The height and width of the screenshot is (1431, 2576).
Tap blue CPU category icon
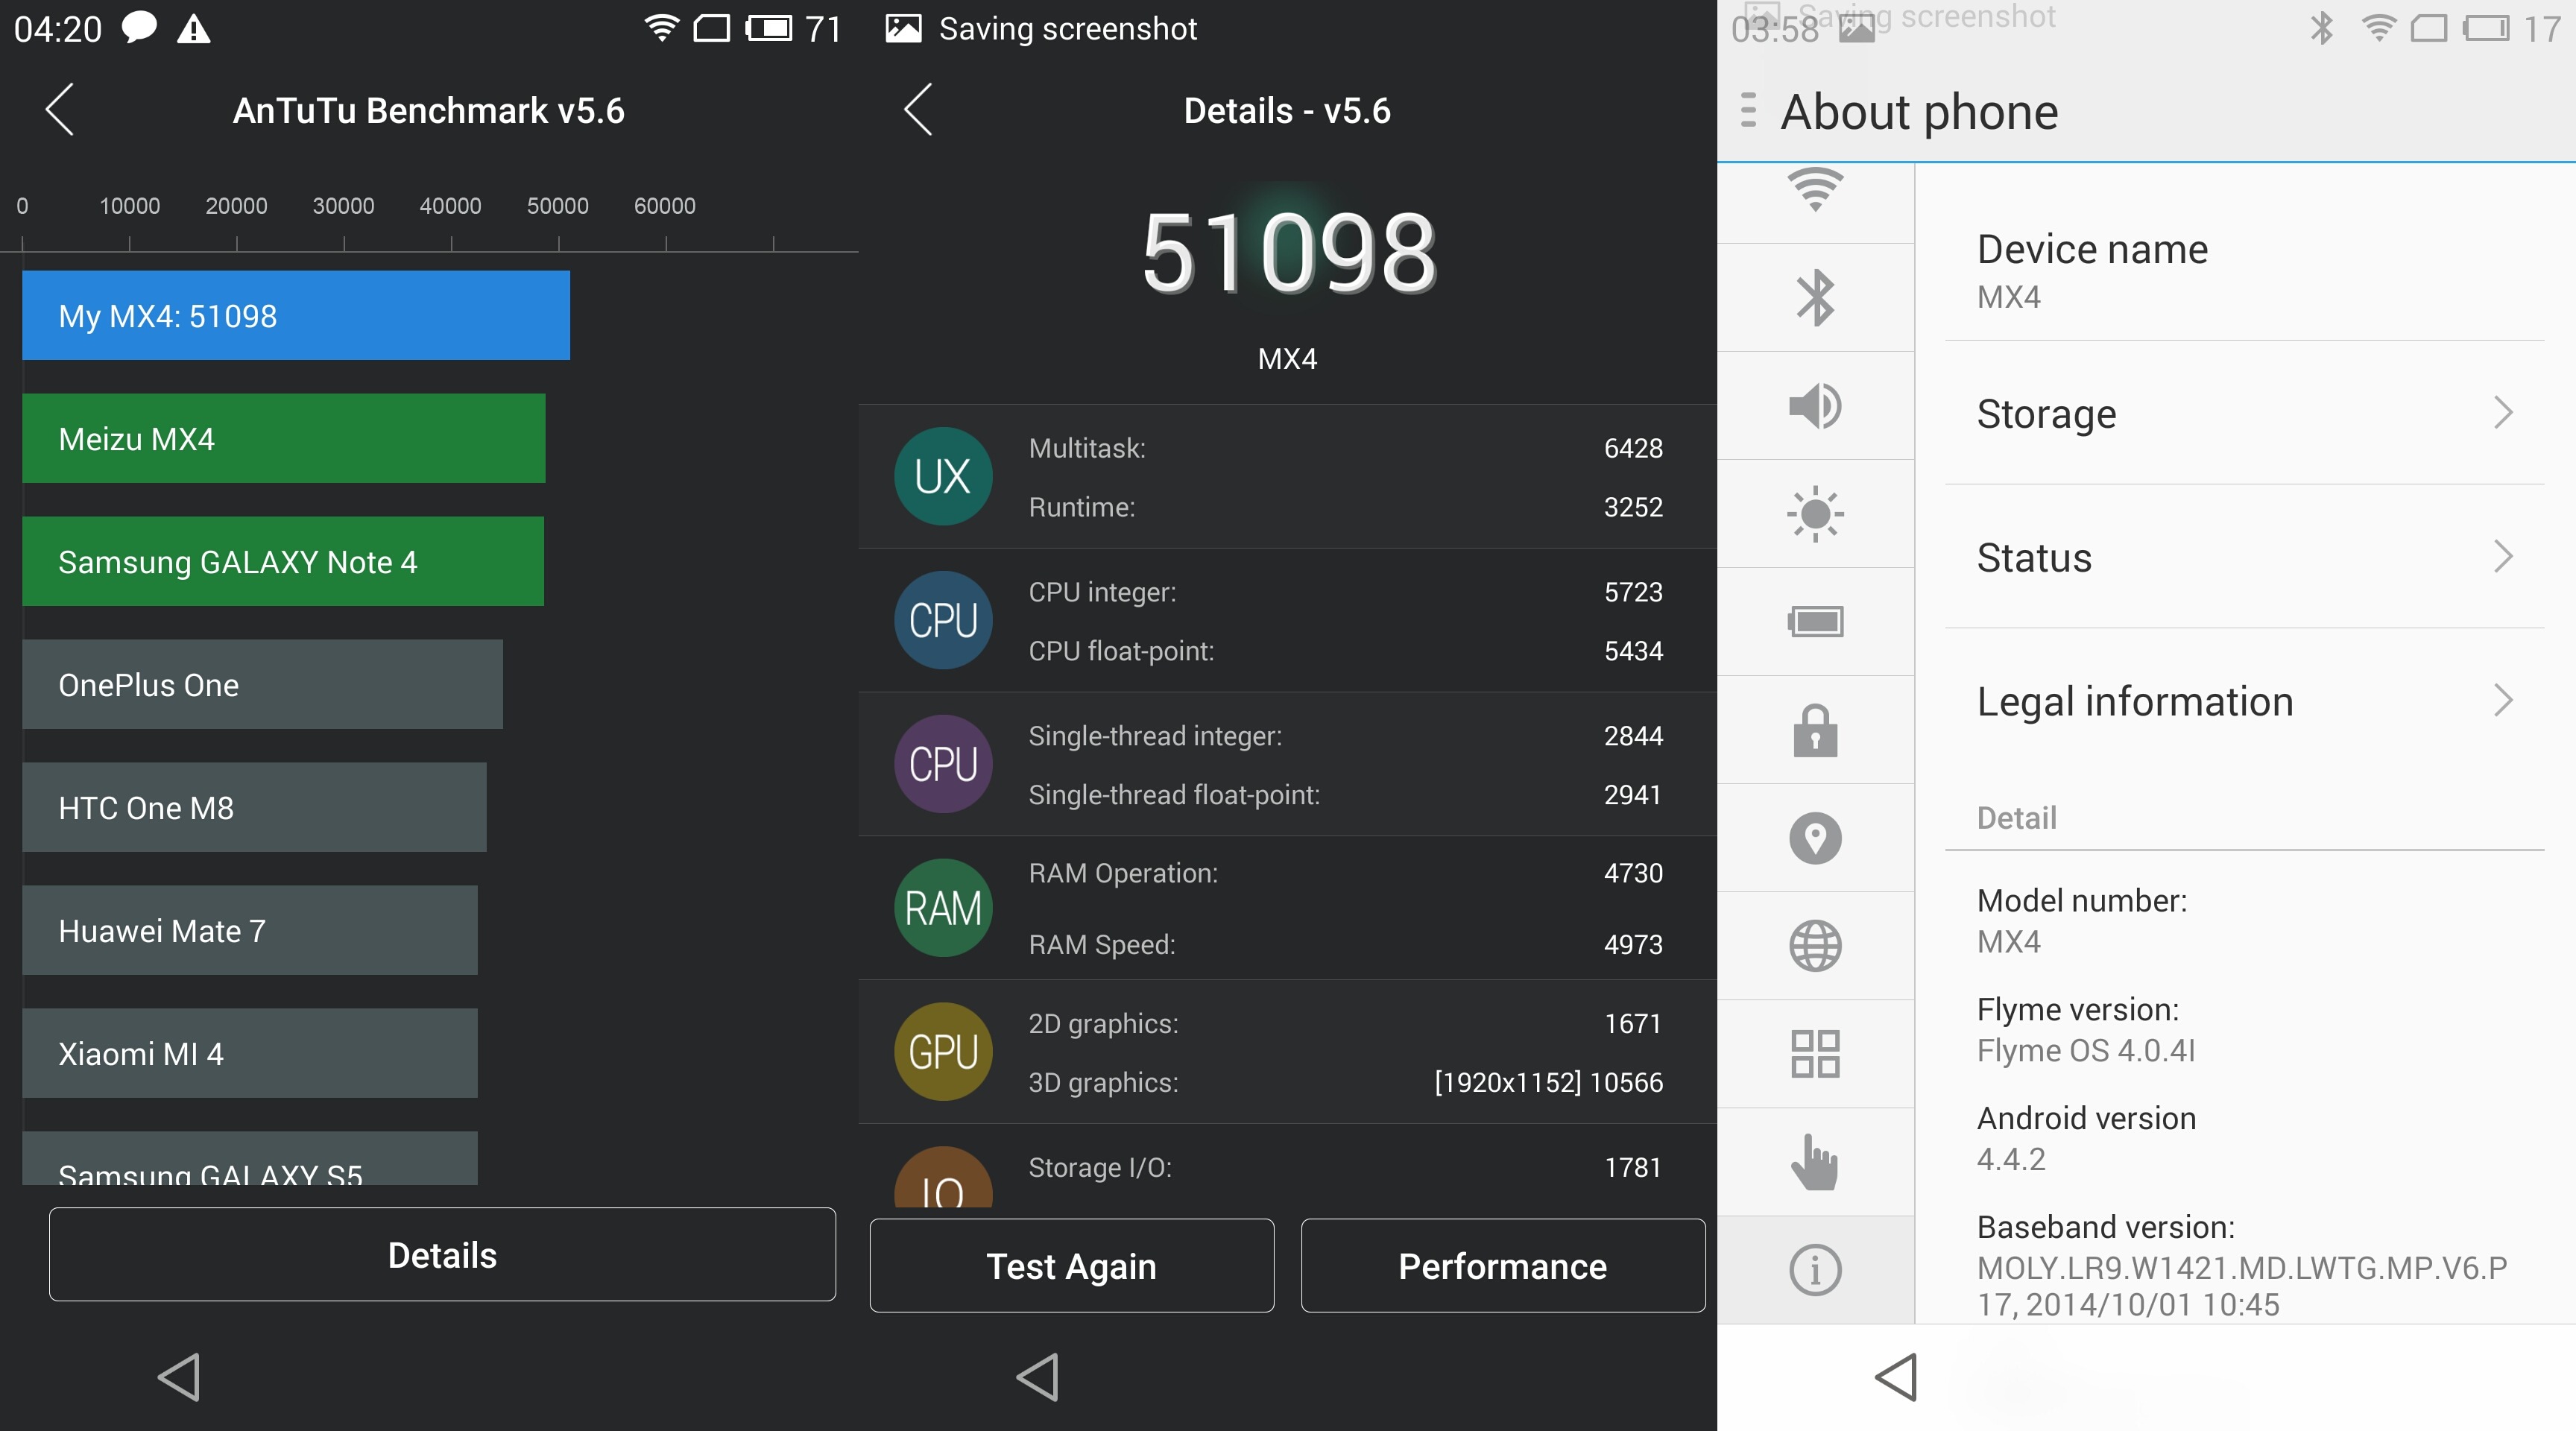coord(943,620)
